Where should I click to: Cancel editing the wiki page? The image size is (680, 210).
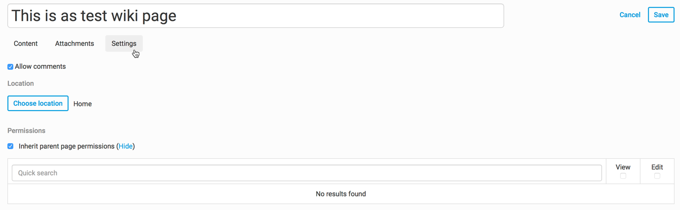[629, 15]
